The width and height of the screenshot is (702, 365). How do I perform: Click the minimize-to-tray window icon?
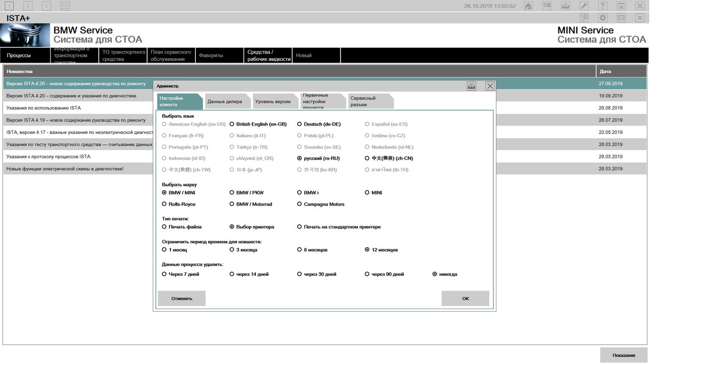pos(621,6)
